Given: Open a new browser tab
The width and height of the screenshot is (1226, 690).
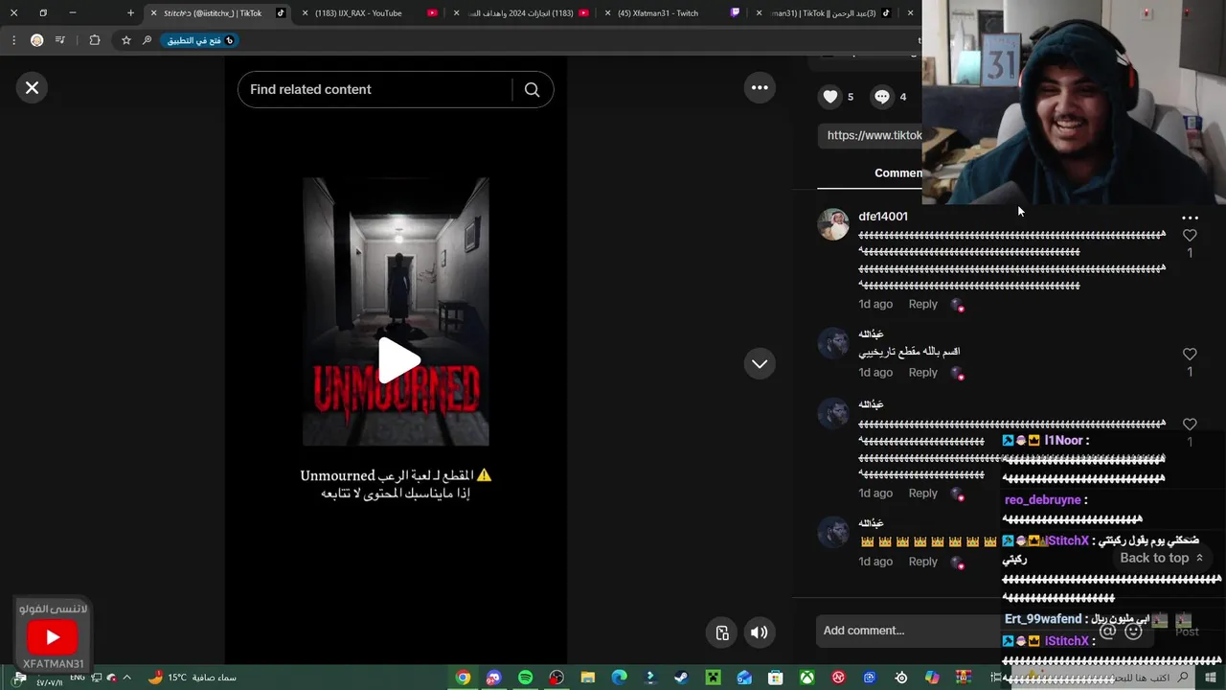Looking at the screenshot, I should 131,13.
